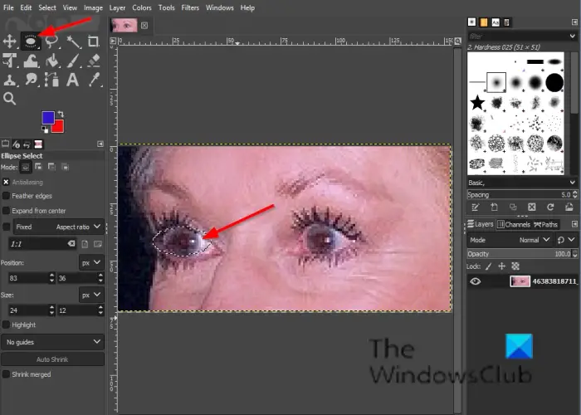Select the Warp Transform tool
The image size is (581, 415).
tap(32, 61)
